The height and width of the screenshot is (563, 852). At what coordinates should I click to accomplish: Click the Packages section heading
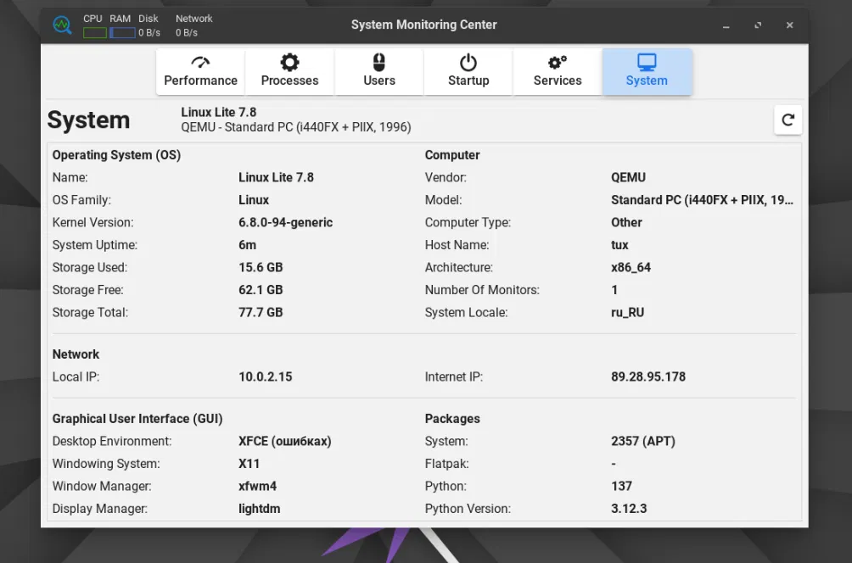(452, 419)
